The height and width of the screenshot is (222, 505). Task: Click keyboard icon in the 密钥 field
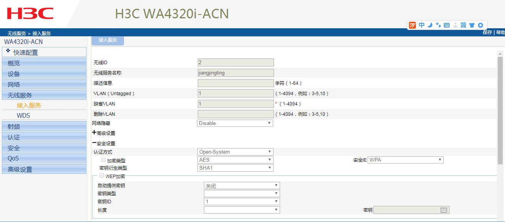click(444, 210)
